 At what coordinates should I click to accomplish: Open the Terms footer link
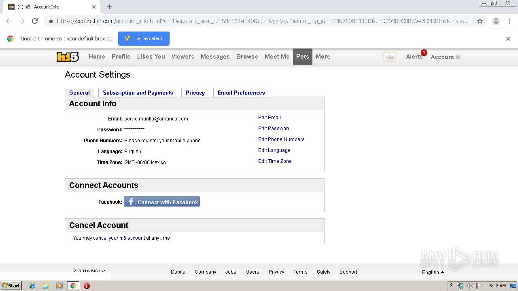tap(300, 272)
